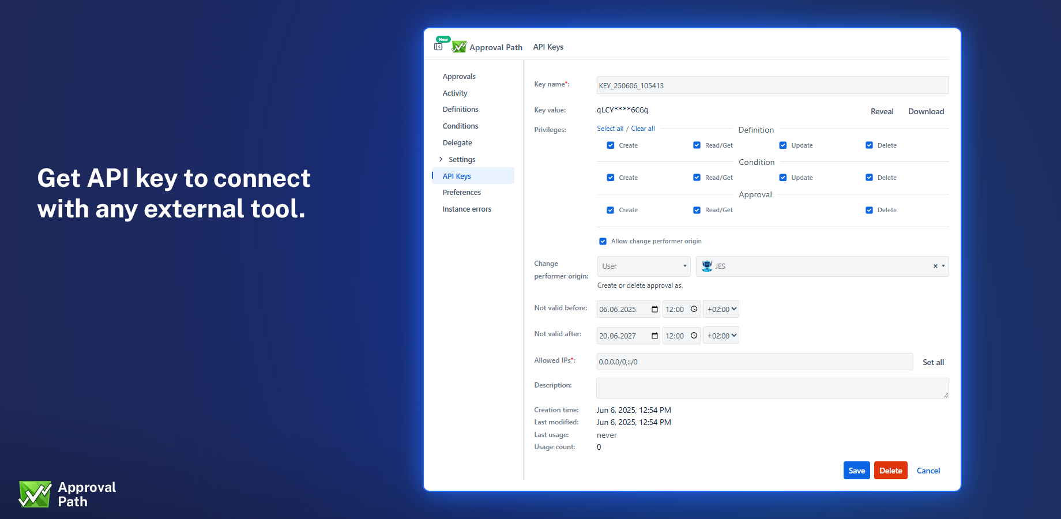Click the Key name input field

coord(773,85)
